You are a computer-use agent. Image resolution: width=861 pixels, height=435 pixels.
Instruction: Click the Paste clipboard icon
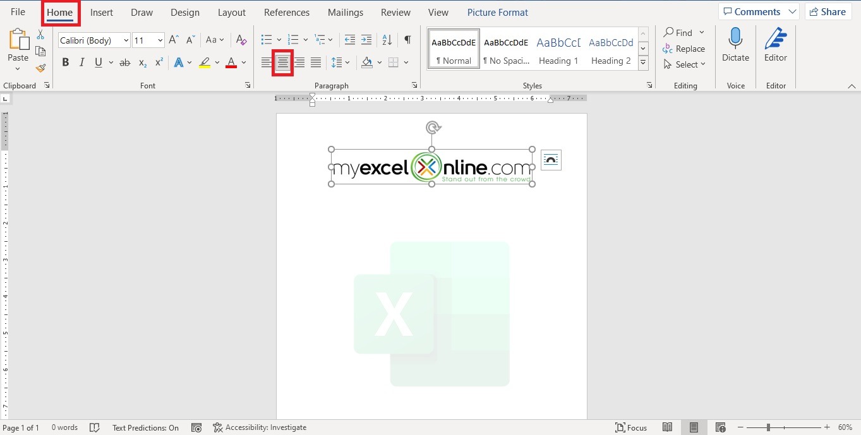click(x=18, y=40)
